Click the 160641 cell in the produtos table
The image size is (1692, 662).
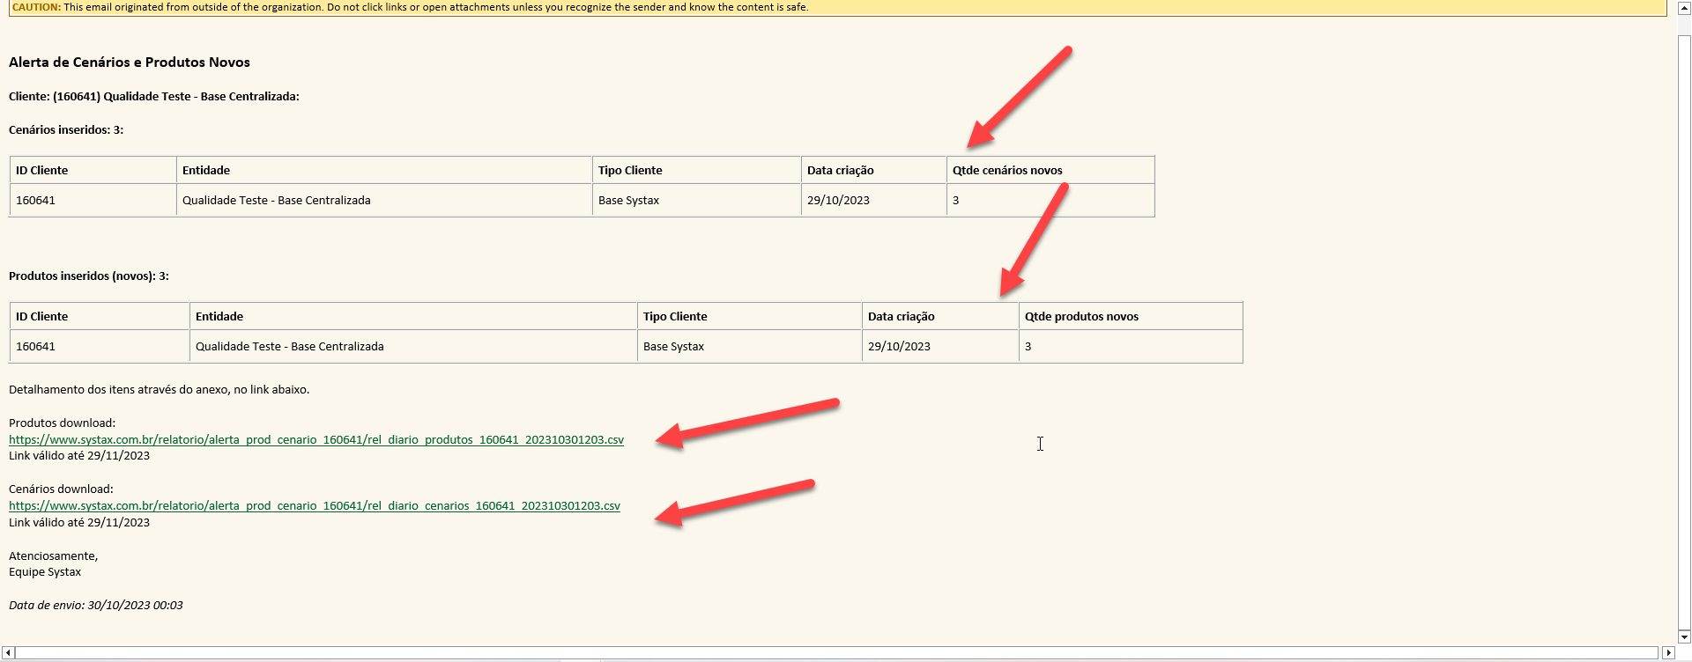35,346
